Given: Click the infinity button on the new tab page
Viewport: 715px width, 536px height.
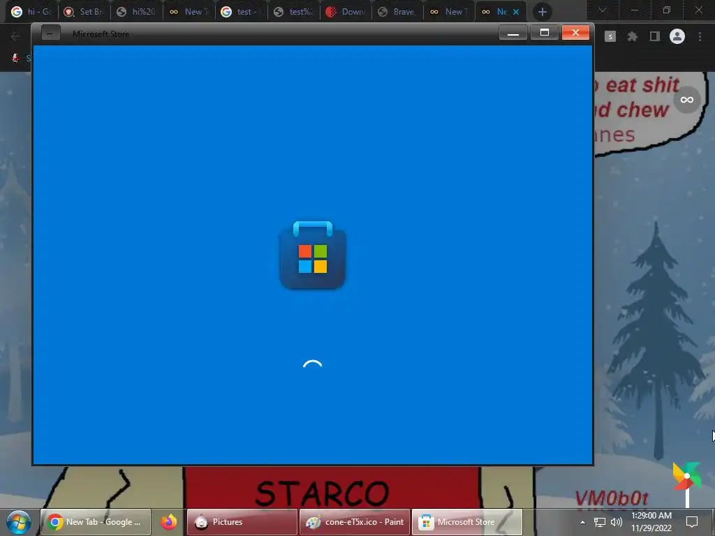Looking at the screenshot, I should pyautogui.click(x=687, y=99).
